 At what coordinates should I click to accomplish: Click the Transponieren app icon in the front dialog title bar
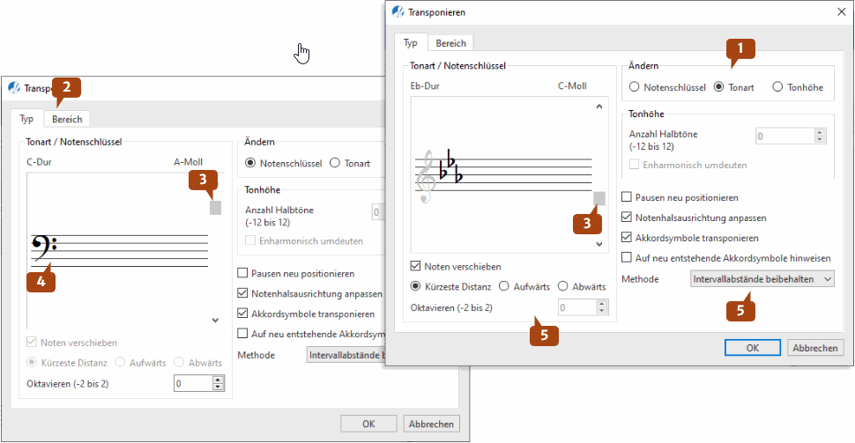point(398,12)
